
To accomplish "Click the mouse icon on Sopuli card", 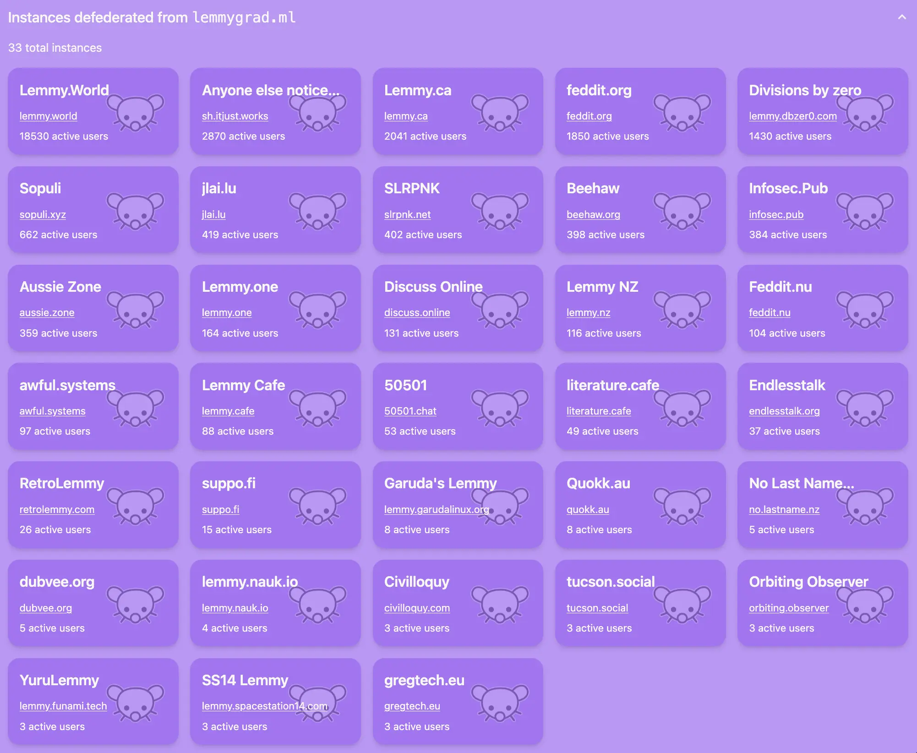I will [135, 211].
